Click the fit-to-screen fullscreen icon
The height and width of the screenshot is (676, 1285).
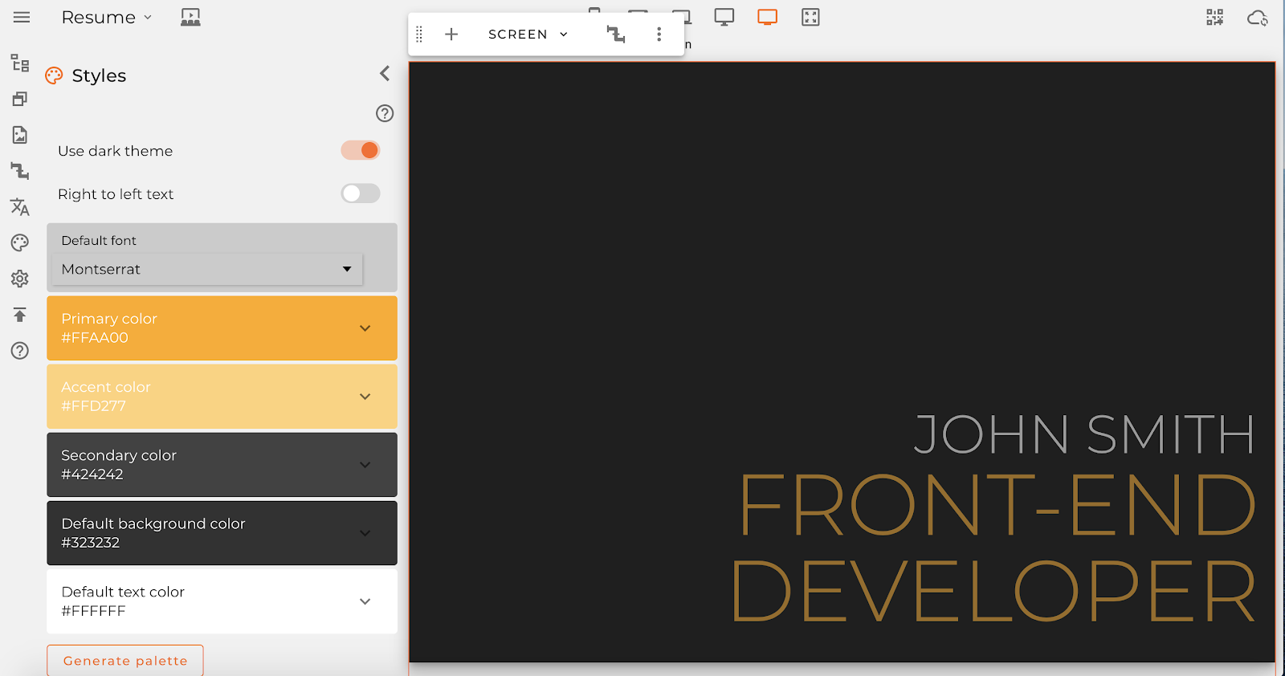(x=811, y=17)
